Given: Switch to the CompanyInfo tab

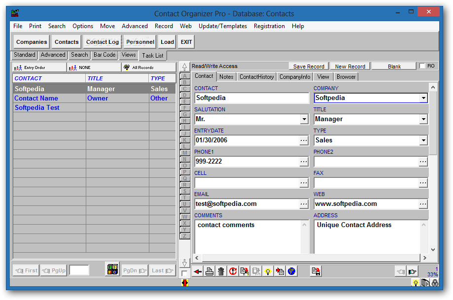Looking at the screenshot, I should click(295, 77).
